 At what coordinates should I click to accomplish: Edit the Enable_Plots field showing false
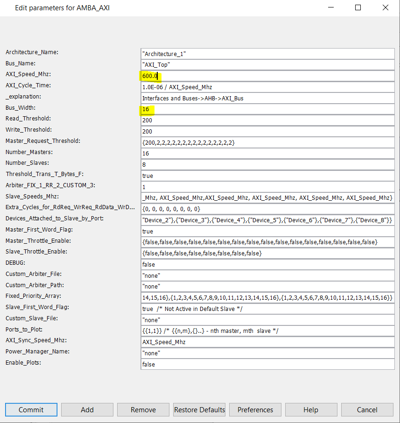tap(267, 364)
